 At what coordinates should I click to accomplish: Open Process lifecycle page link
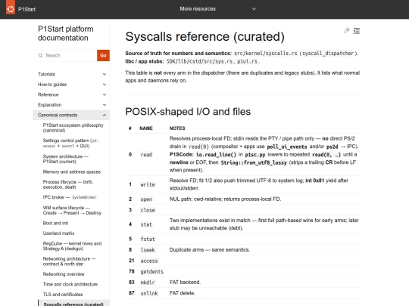[68, 184]
